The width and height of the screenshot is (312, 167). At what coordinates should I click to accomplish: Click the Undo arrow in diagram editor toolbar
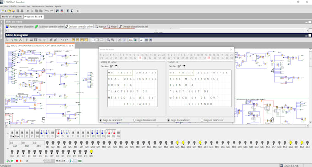coord(62,40)
